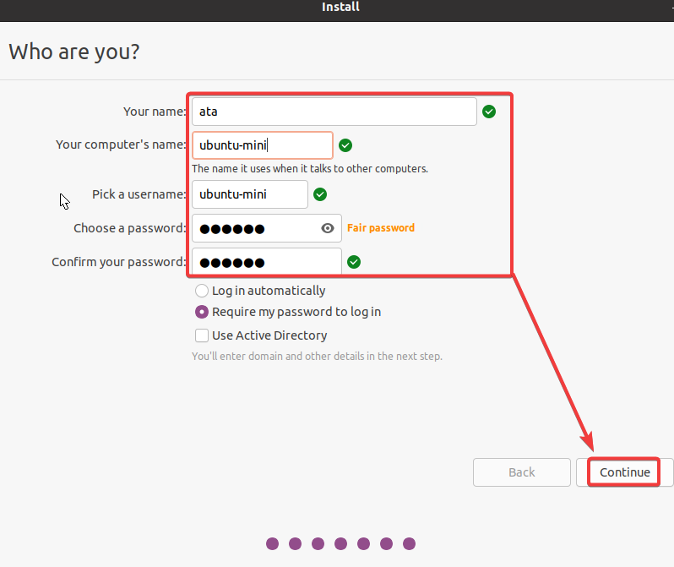Click the computer's name field
Screen dimensions: 674x567
(262, 145)
